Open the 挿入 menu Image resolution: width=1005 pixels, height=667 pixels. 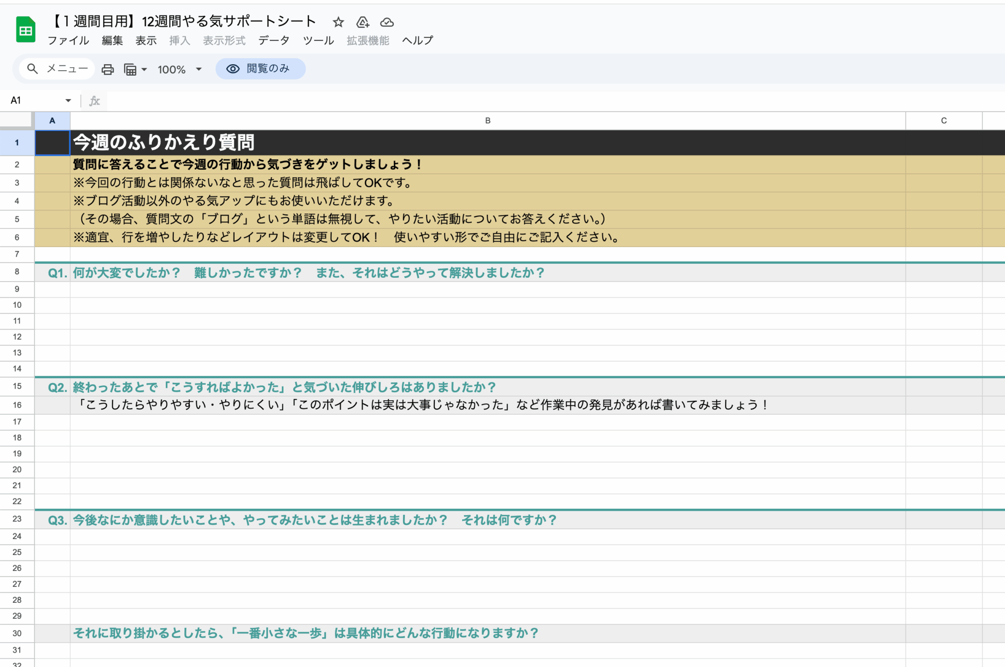coord(179,40)
